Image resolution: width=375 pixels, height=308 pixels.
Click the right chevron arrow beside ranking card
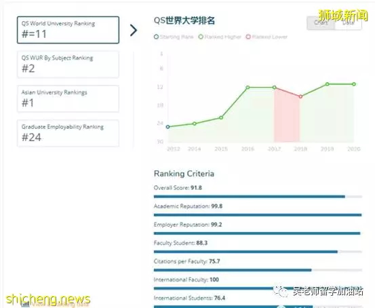click(x=134, y=30)
